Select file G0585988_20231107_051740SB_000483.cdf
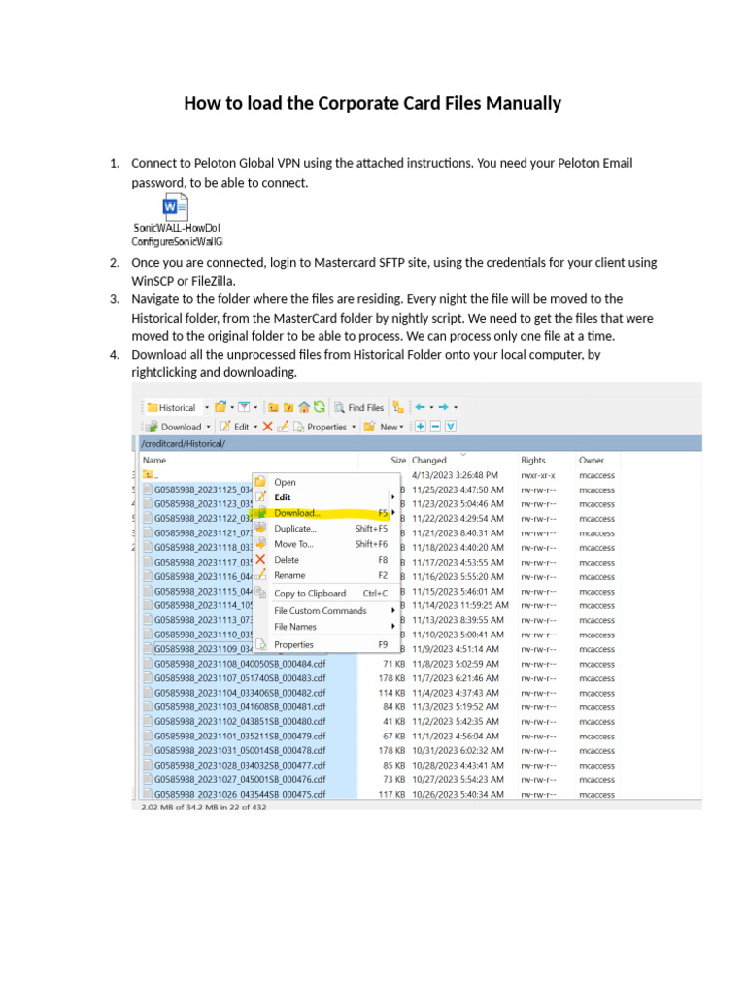746x995 pixels. (x=240, y=678)
